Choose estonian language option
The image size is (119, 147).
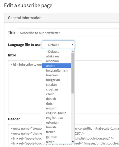click(x=57, y=122)
